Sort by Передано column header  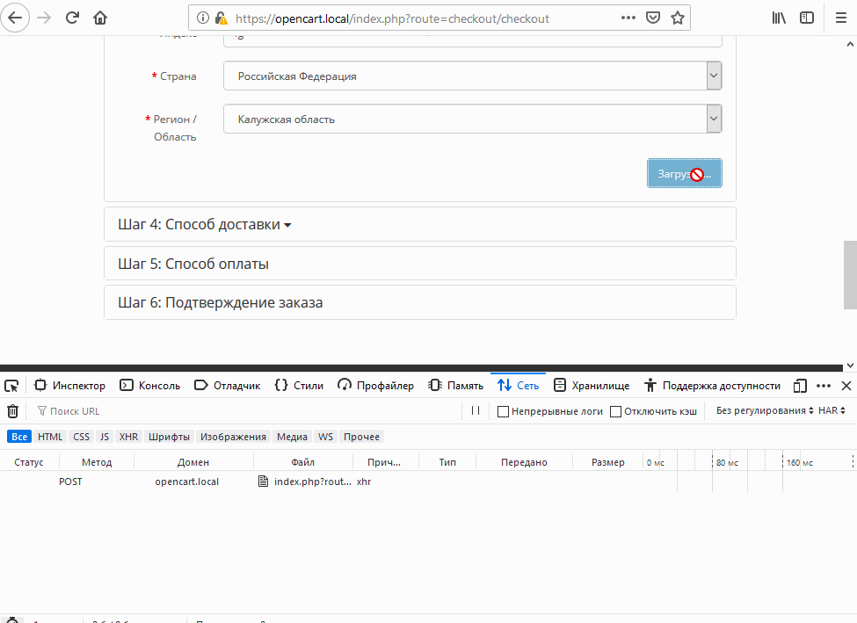coord(524,462)
